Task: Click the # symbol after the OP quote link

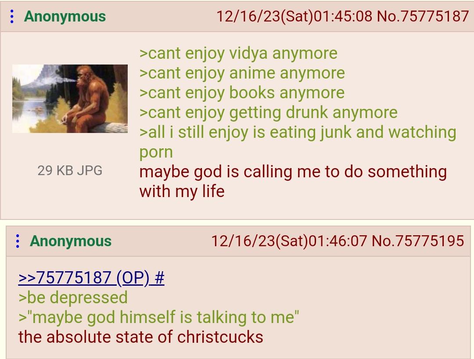Action: tap(159, 277)
